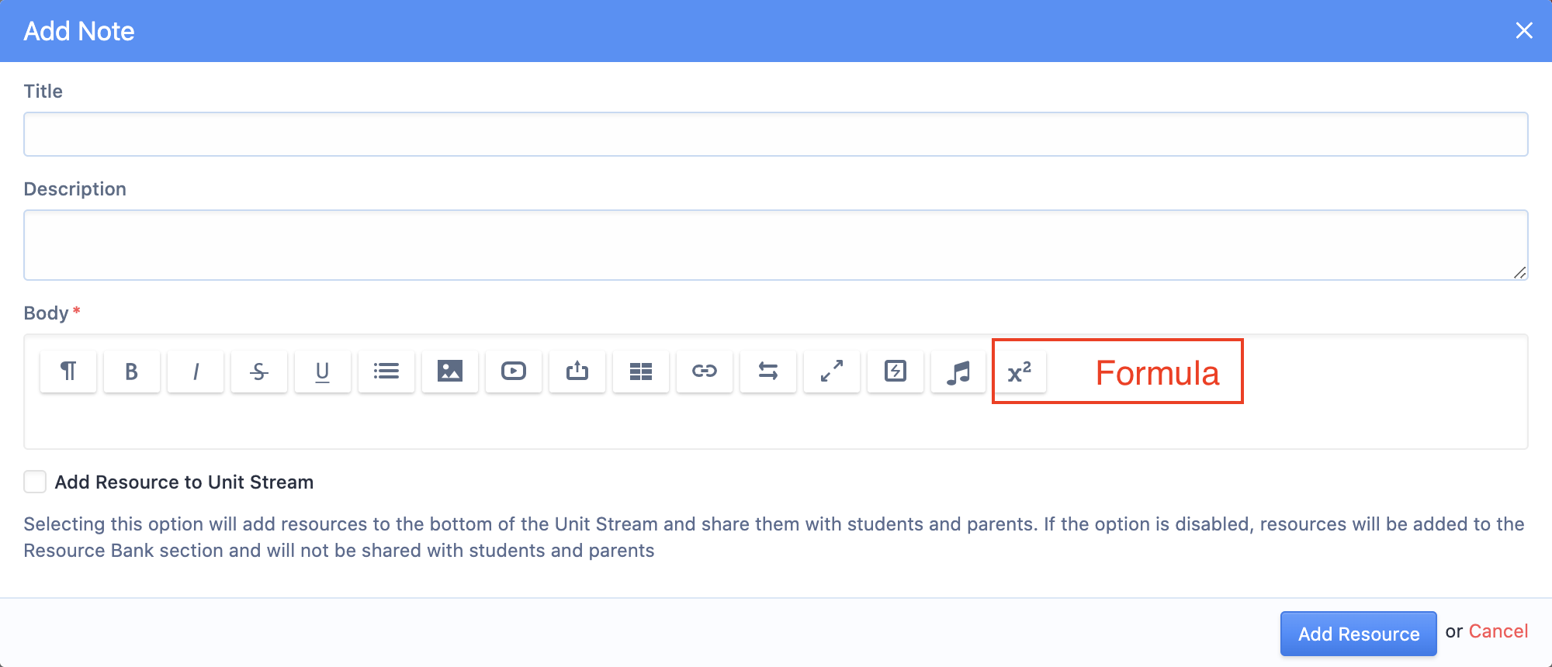The image size is (1552, 667).
Task: Insert a table into the body
Action: coord(641,372)
